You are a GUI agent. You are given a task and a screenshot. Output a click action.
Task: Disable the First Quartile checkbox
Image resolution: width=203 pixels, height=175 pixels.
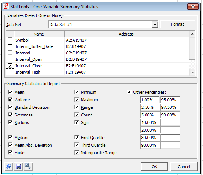coord(77,138)
